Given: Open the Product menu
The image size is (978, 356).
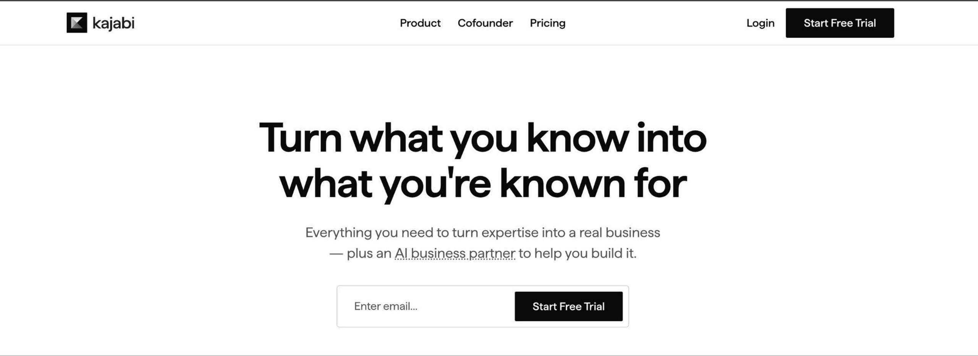Looking at the screenshot, I should (x=420, y=23).
